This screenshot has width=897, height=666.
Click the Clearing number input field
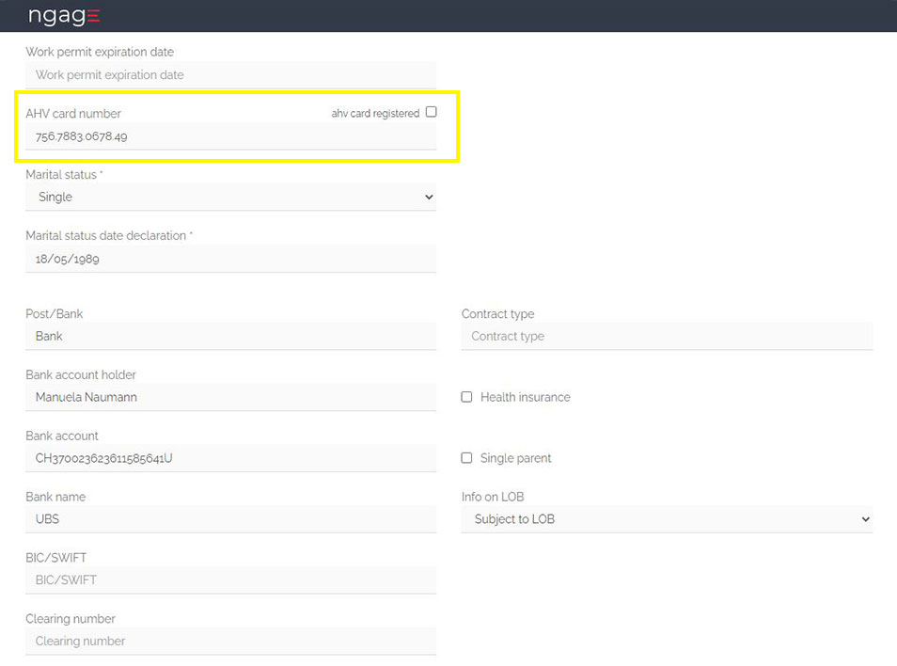click(230, 642)
